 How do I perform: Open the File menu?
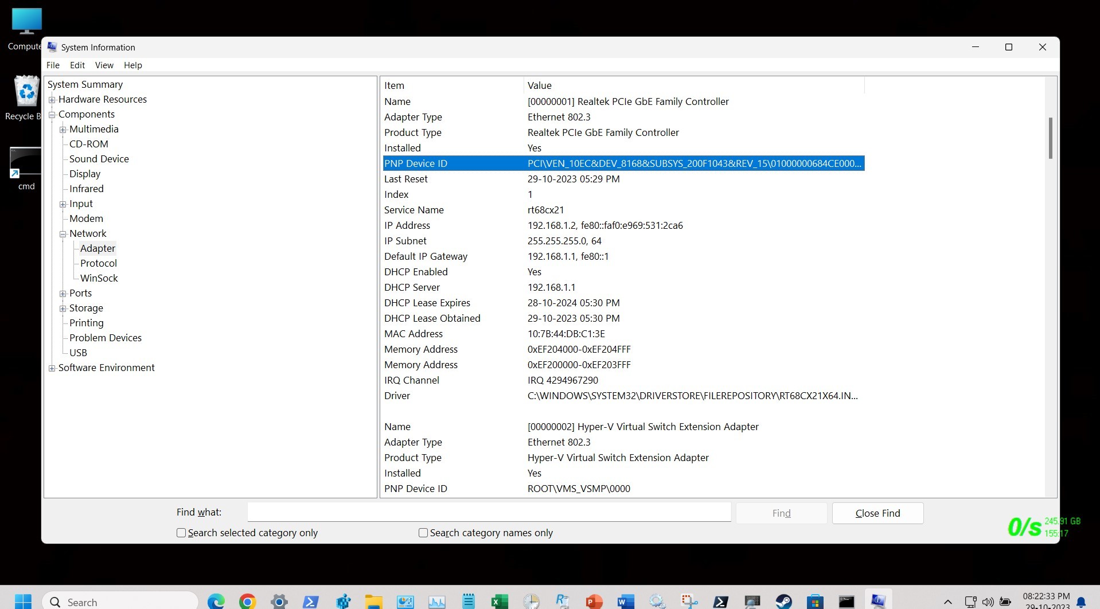[x=53, y=65]
